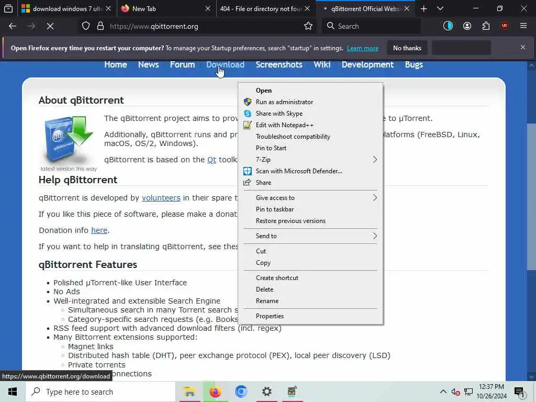Open the Screenshots navigation link
The image size is (536, 402).
[279, 64]
